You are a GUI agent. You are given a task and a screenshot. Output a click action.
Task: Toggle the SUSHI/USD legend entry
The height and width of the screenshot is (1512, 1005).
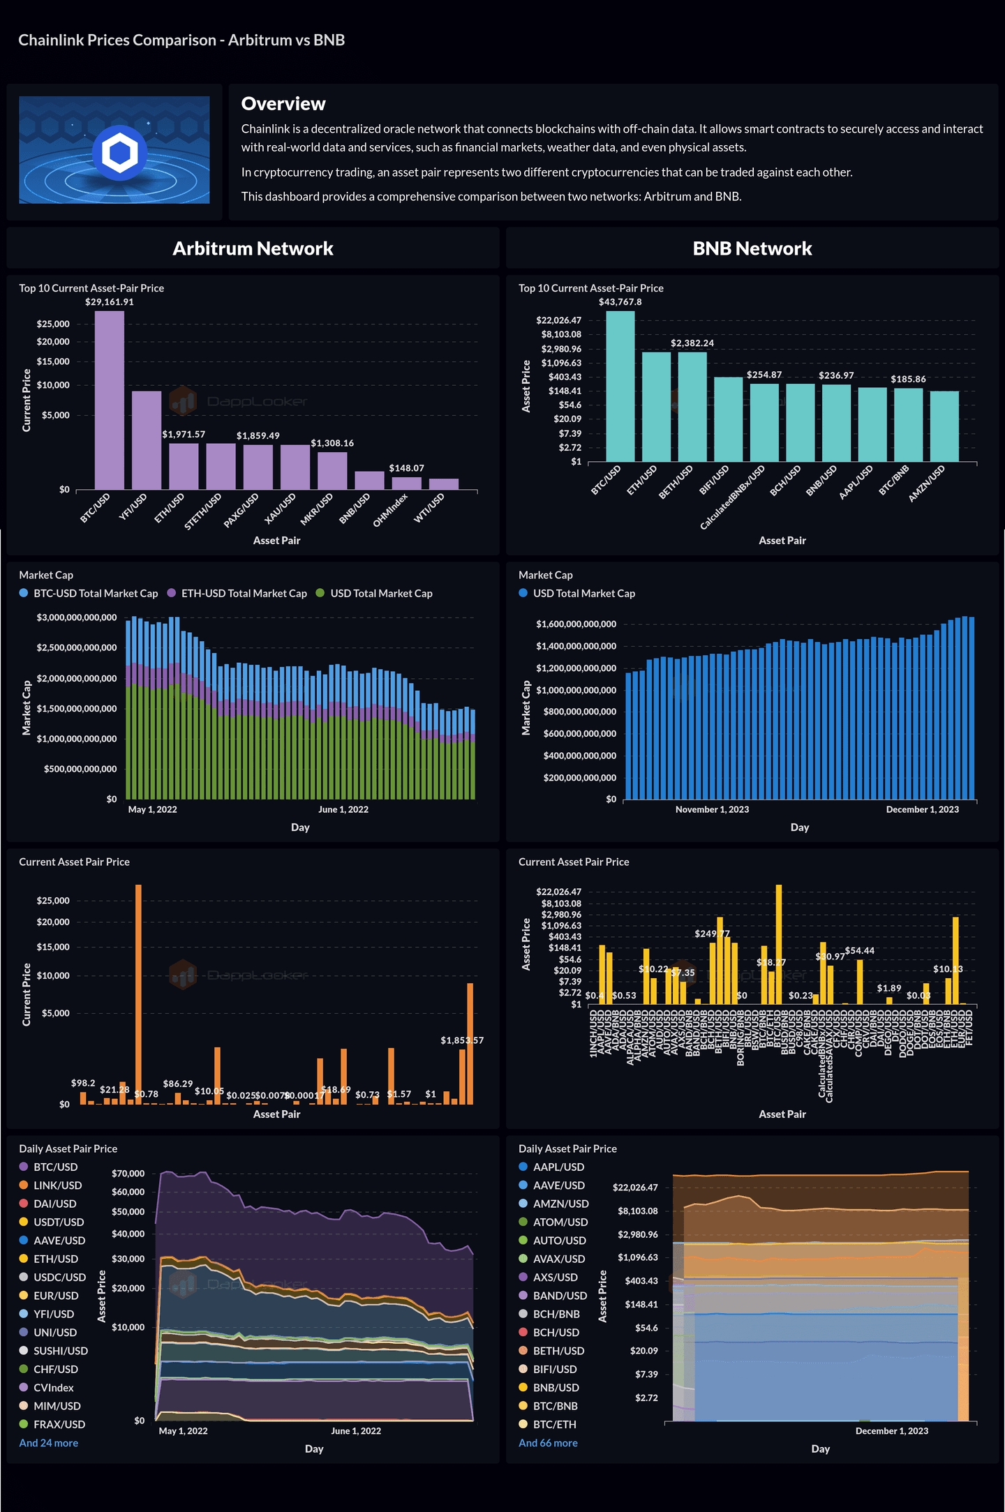54,1351
